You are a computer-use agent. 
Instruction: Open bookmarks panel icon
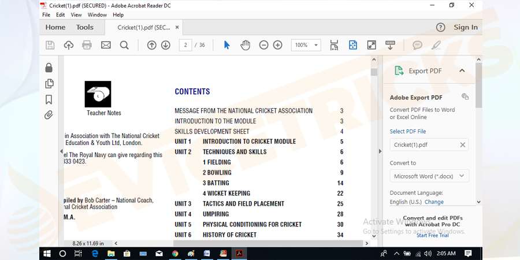(x=49, y=99)
